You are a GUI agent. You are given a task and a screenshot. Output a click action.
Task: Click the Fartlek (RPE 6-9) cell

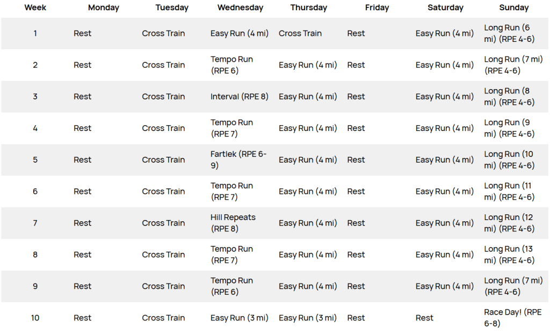click(238, 160)
